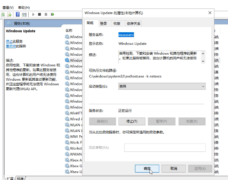Click the start service play icon
Image resolution: width=228 pixels, height=180 pixels.
tap(33, 14)
